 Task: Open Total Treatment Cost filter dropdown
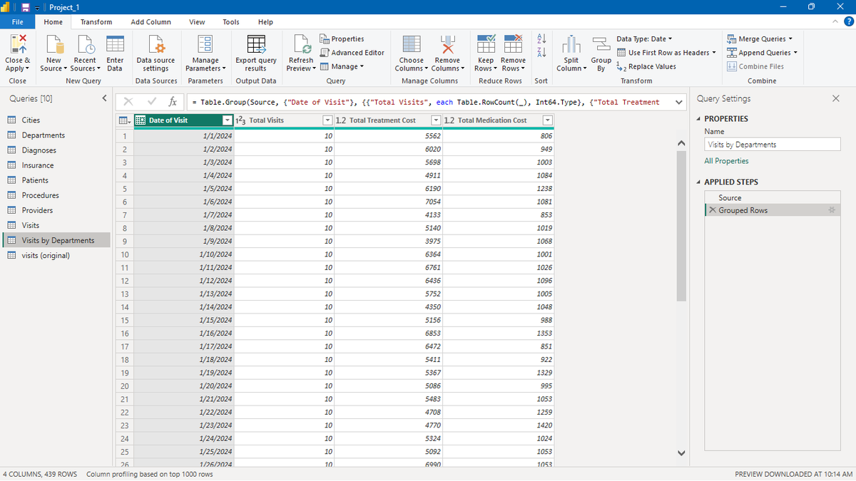click(437, 120)
